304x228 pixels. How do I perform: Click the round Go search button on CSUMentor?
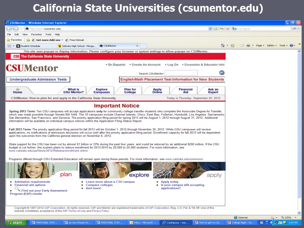[222, 73]
